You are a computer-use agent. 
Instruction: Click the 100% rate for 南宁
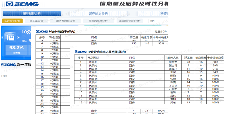click(x=161, y=111)
